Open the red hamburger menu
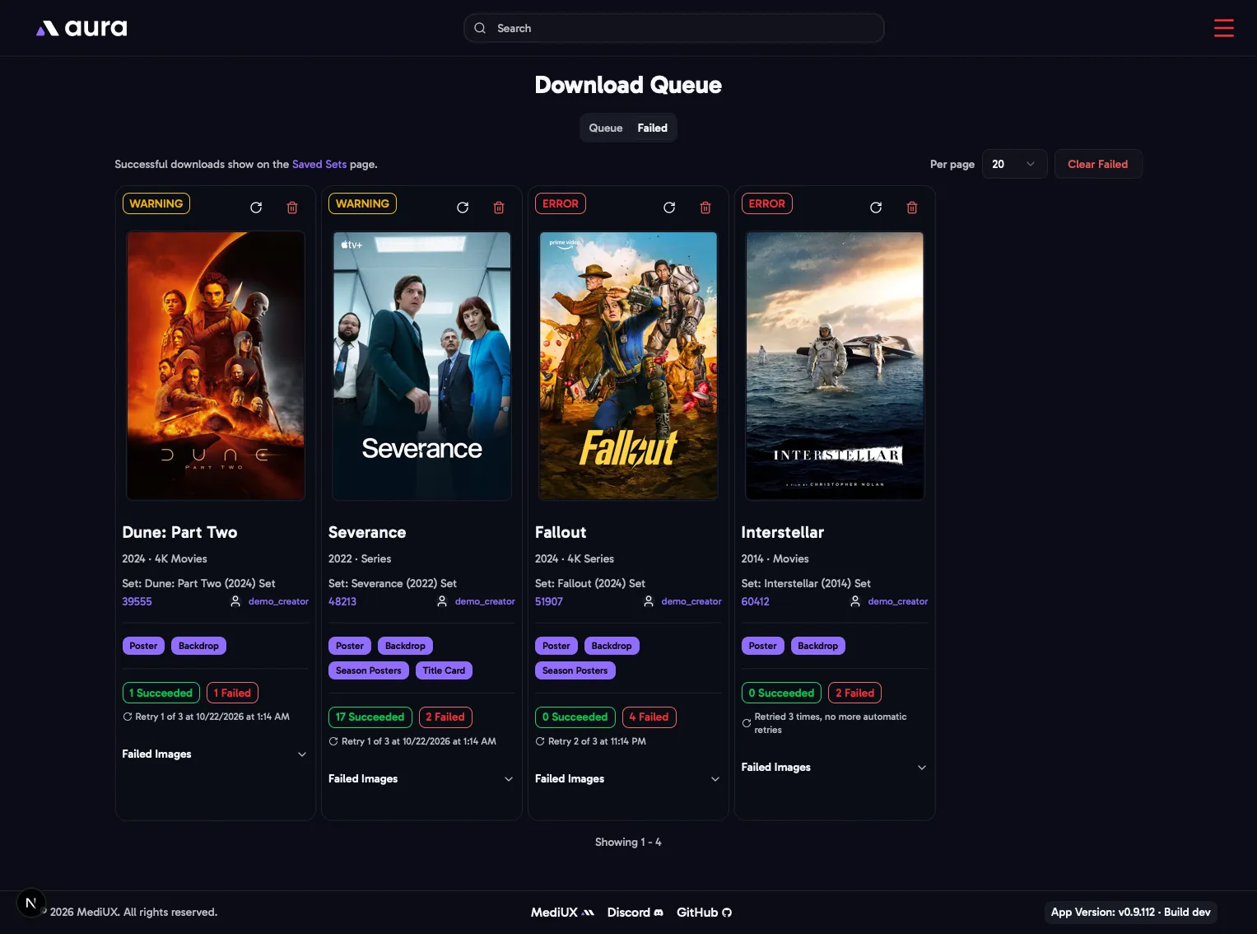The width and height of the screenshot is (1257, 934). tap(1223, 28)
